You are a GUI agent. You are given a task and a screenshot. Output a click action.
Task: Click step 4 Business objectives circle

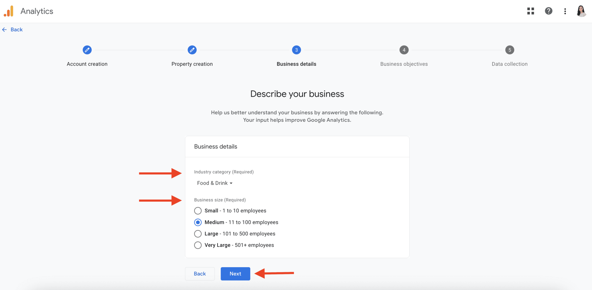404,50
